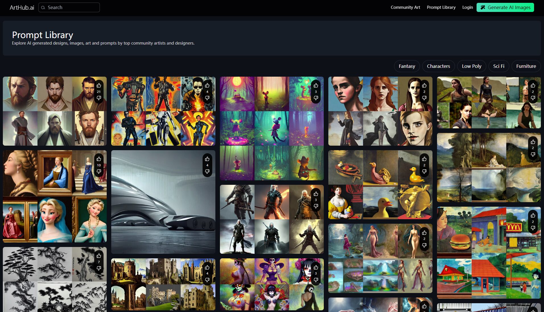Open the castle paintings thumbnail

pos(159,284)
